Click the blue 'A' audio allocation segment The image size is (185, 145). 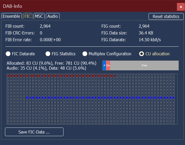(x=104, y=65)
